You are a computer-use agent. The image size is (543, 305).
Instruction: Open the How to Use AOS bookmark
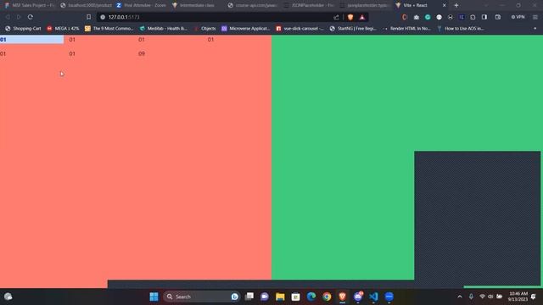[461, 28]
